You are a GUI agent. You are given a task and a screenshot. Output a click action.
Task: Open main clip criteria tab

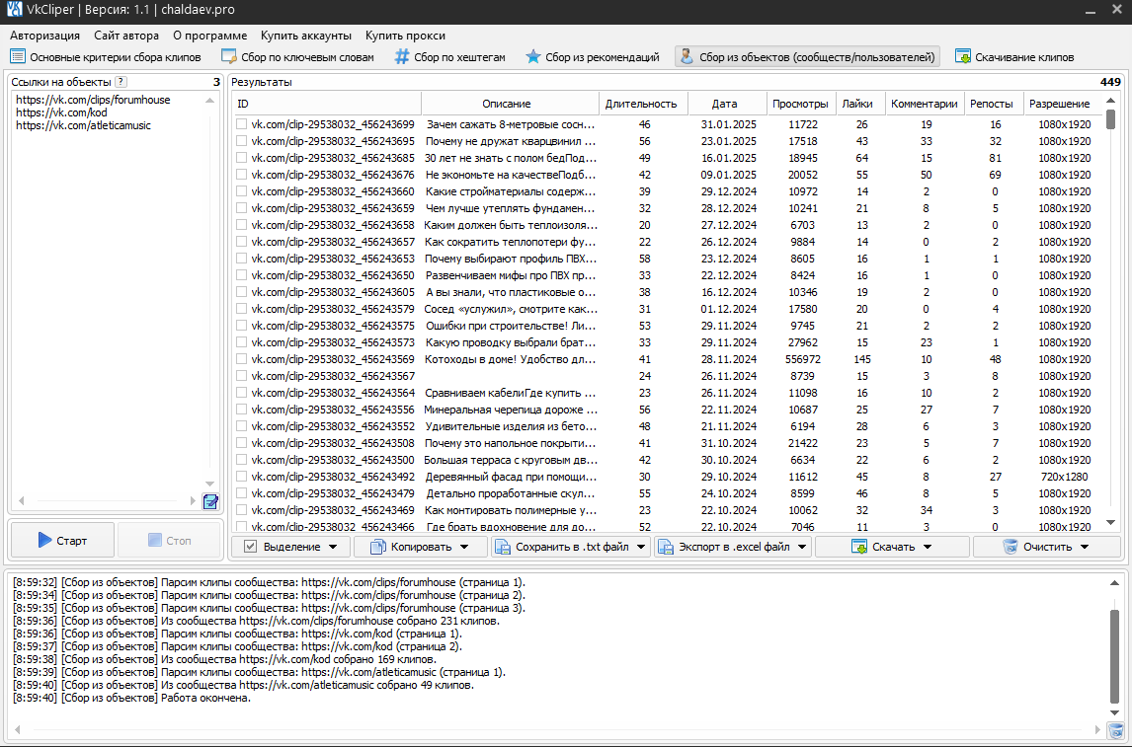coord(106,57)
